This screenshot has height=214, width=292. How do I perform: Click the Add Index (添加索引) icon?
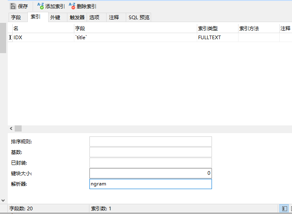[40, 6]
